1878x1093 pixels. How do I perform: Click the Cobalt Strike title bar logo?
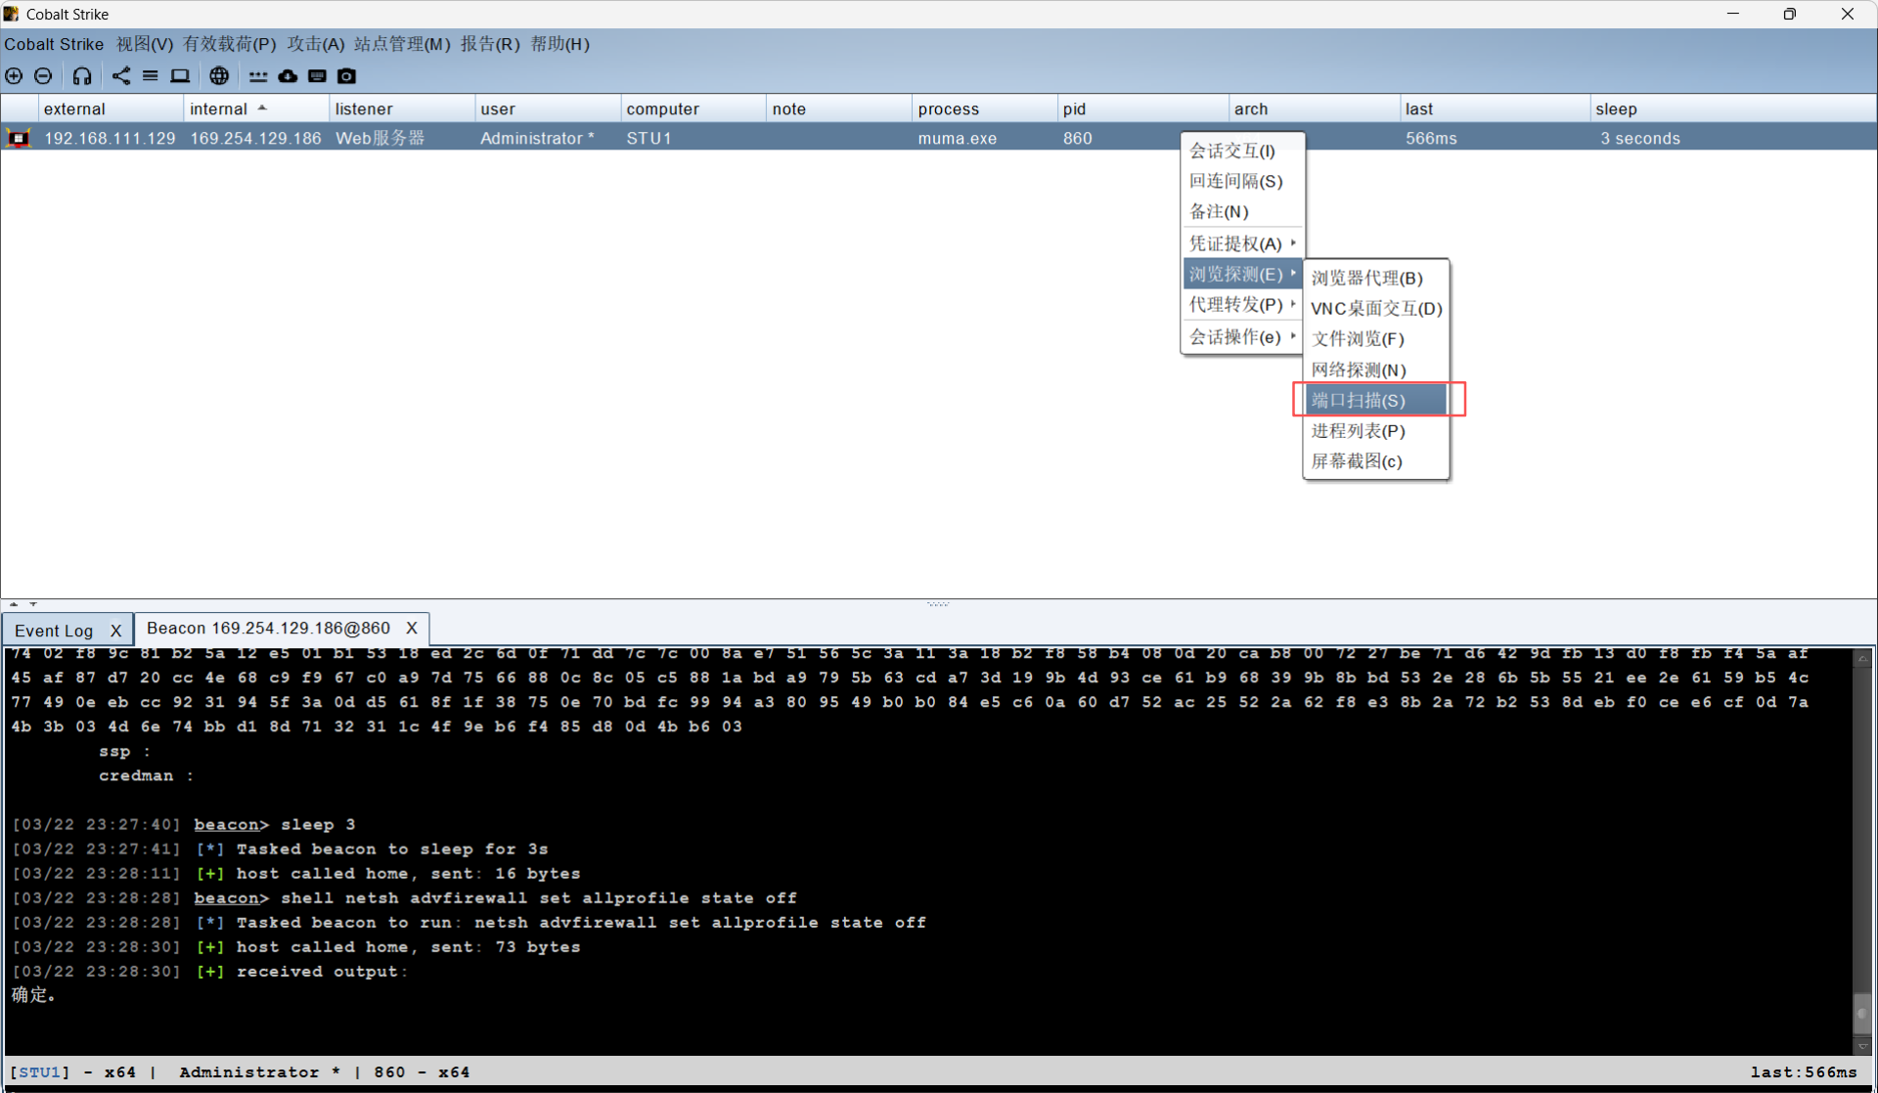[x=11, y=14]
